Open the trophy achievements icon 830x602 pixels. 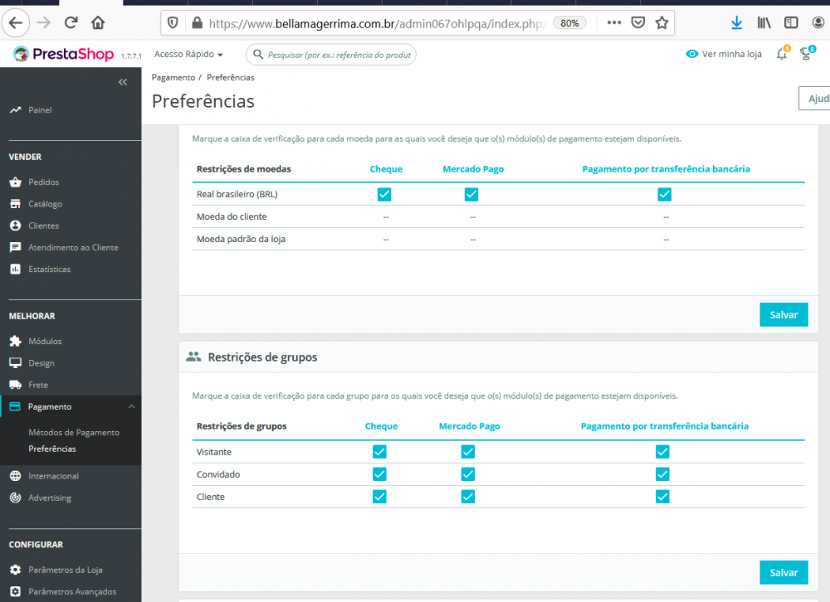click(804, 55)
